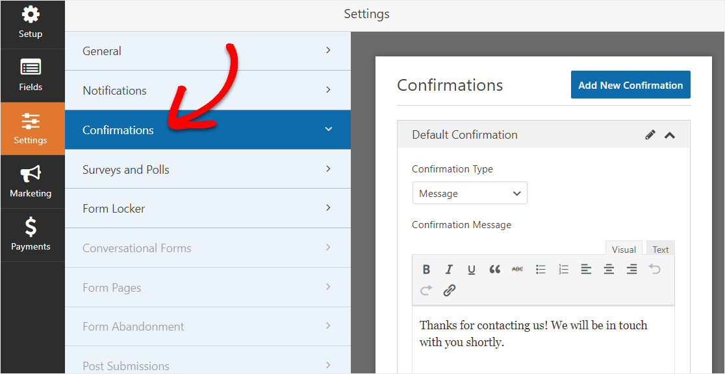Redo the last edit
Screen dimensions: 725x374
(426, 290)
